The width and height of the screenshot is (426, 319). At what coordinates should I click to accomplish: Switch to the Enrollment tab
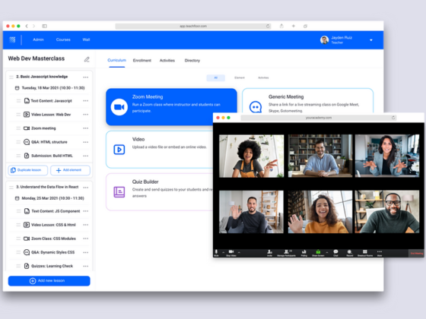[141, 61]
